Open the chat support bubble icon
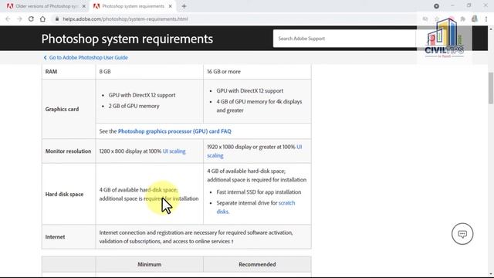This screenshot has width=494, height=278. 462,234
